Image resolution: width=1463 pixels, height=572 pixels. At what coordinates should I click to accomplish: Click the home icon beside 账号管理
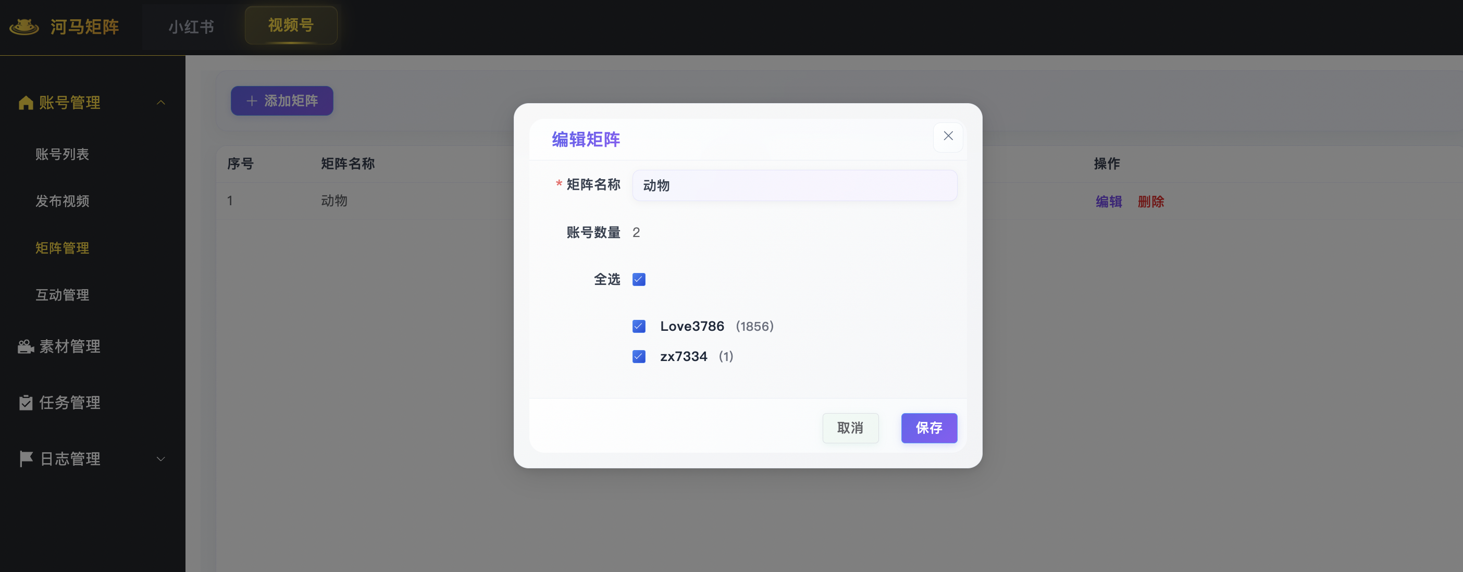26,102
